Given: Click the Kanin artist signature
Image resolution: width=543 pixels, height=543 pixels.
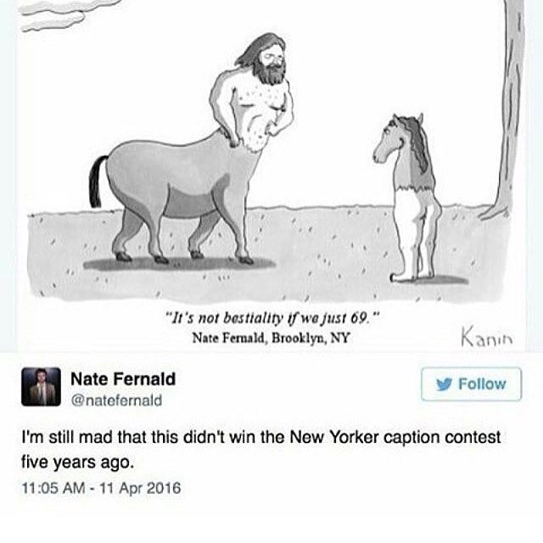Looking at the screenshot, I should (x=486, y=338).
